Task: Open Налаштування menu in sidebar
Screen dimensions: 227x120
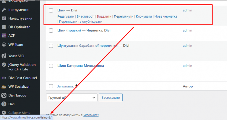Action: [20, 18]
